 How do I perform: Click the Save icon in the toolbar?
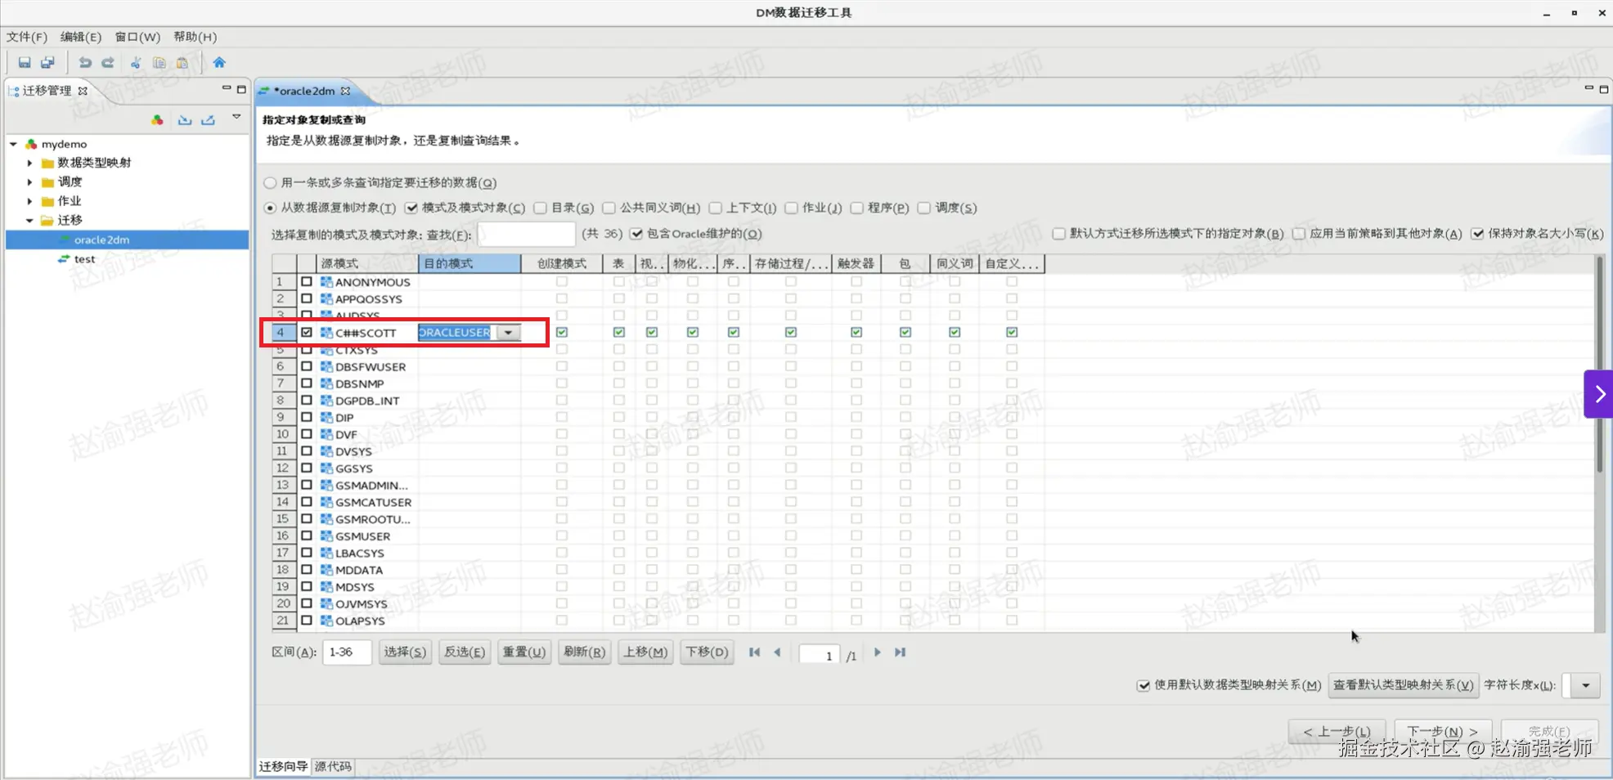pyautogui.click(x=25, y=62)
